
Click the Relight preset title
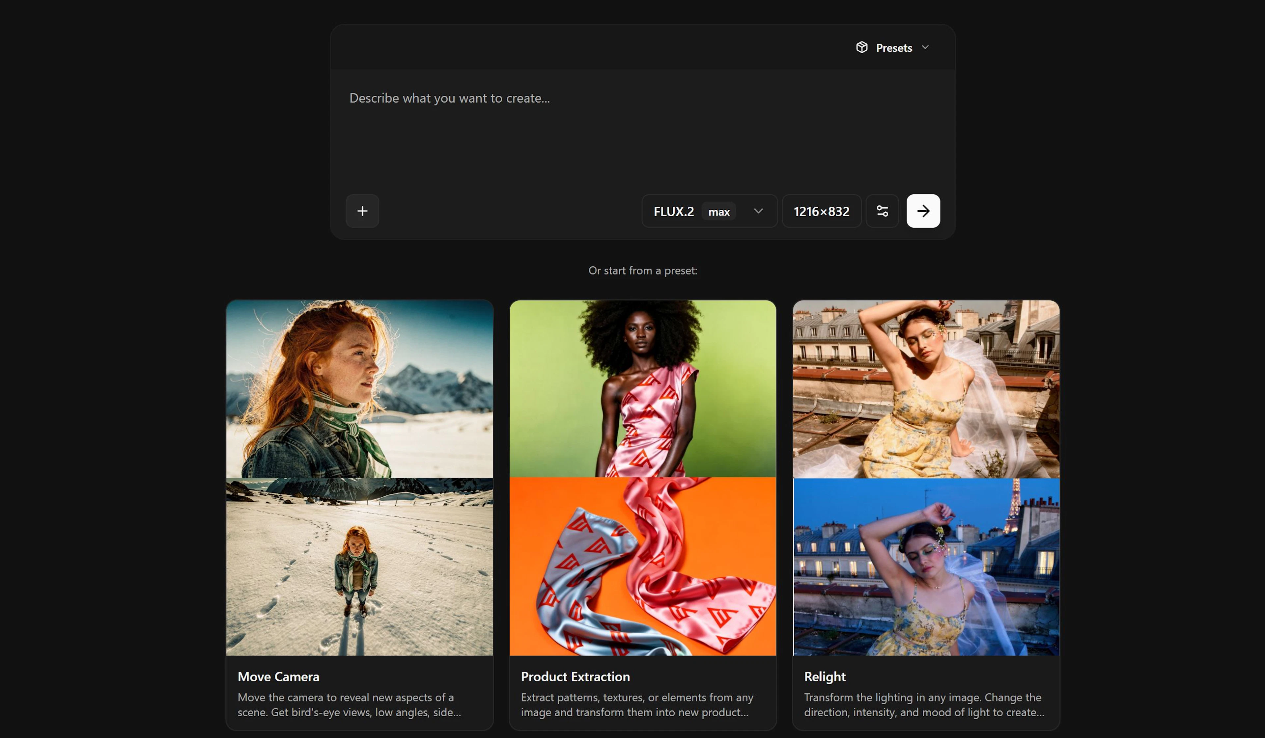point(824,677)
